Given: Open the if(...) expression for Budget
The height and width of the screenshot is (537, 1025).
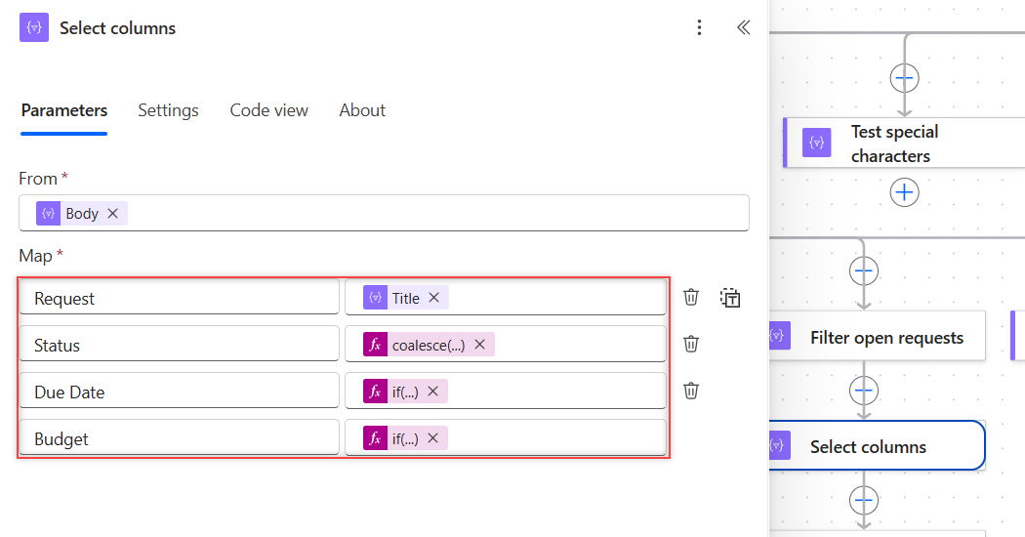Looking at the screenshot, I should [x=405, y=439].
